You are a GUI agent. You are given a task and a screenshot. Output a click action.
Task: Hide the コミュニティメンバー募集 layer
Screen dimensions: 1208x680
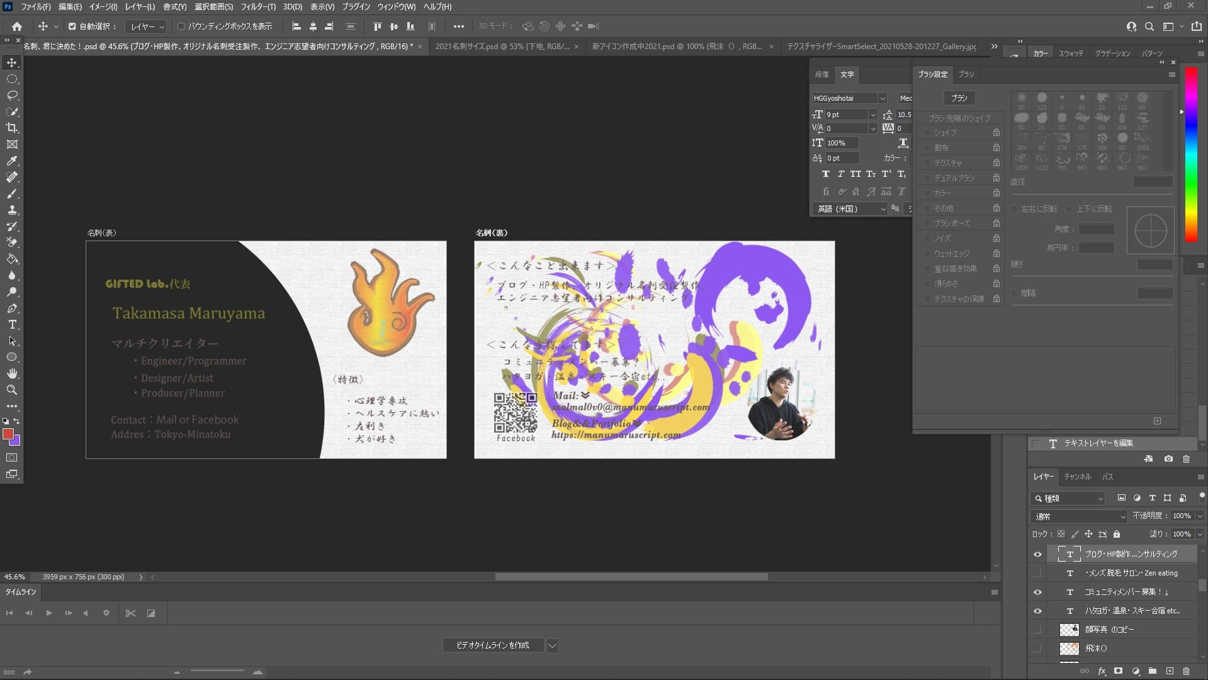1037,592
